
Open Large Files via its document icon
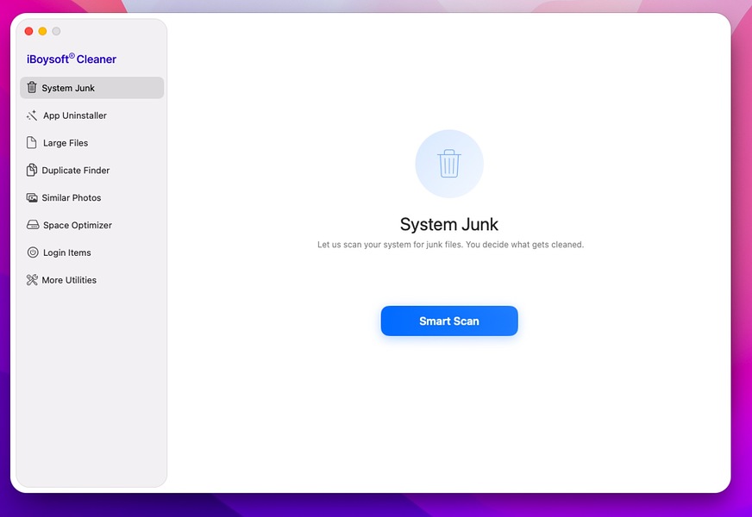click(x=32, y=143)
